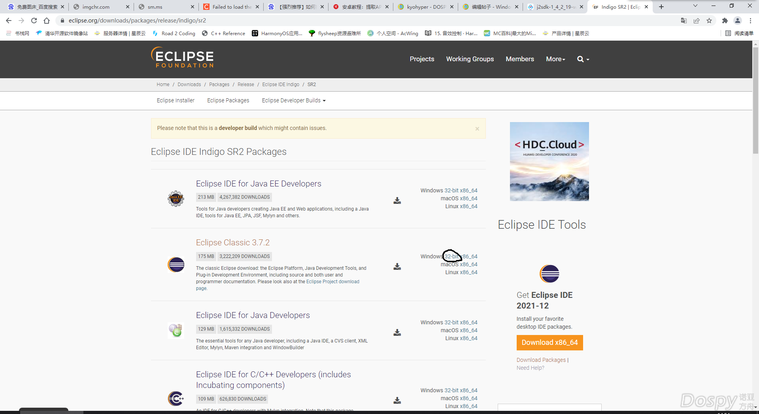This screenshot has width=759, height=414.
Task: Click the C/C++ package icon
Action: point(176,399)
